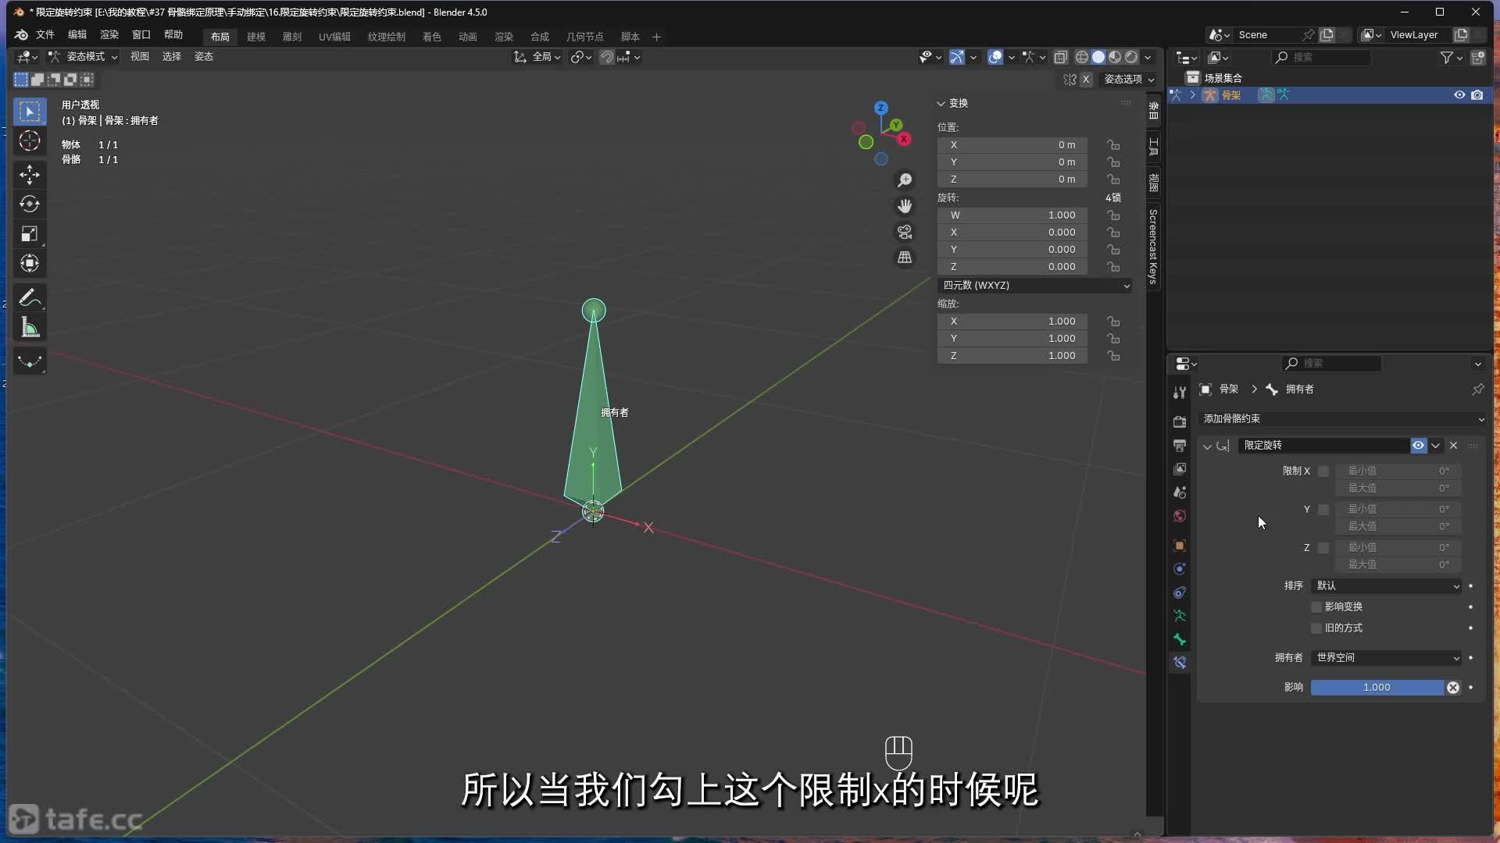Select solid viewport shading mode
Screen dimensions: 1500x843
pyautogui.click(x=1098, y=57)
